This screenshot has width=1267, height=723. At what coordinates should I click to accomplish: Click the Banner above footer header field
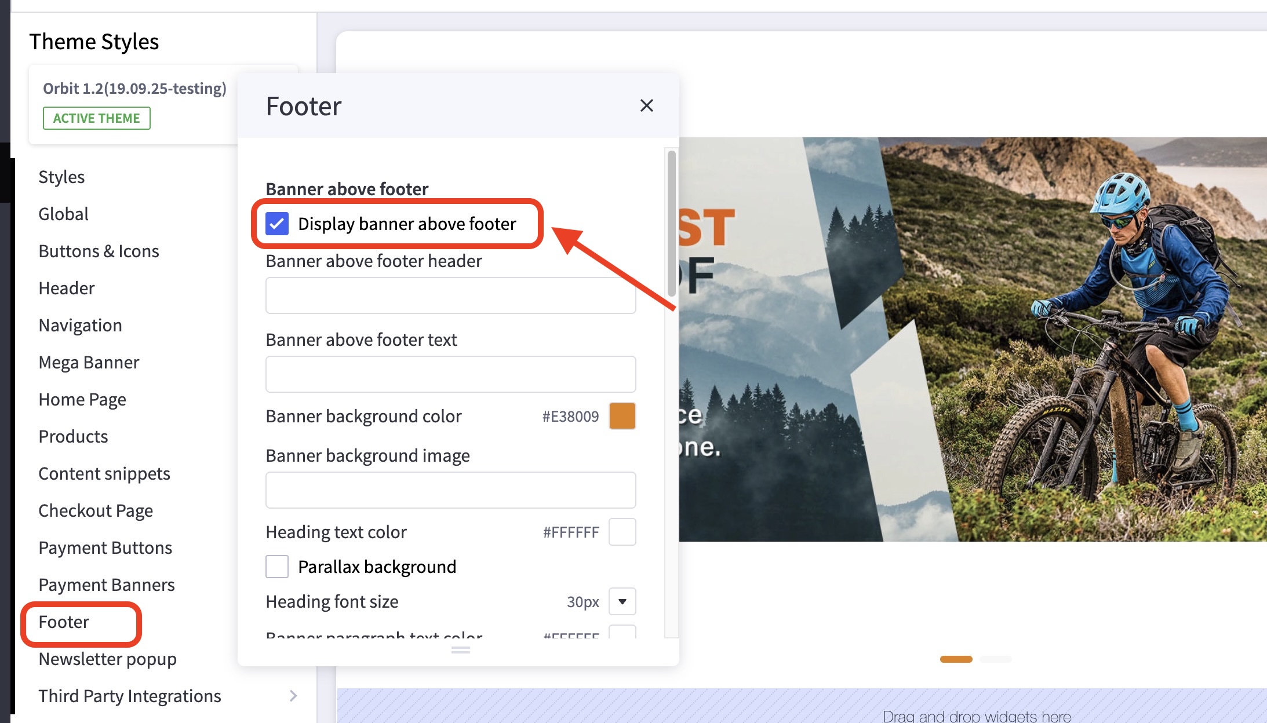pos(450,295)
